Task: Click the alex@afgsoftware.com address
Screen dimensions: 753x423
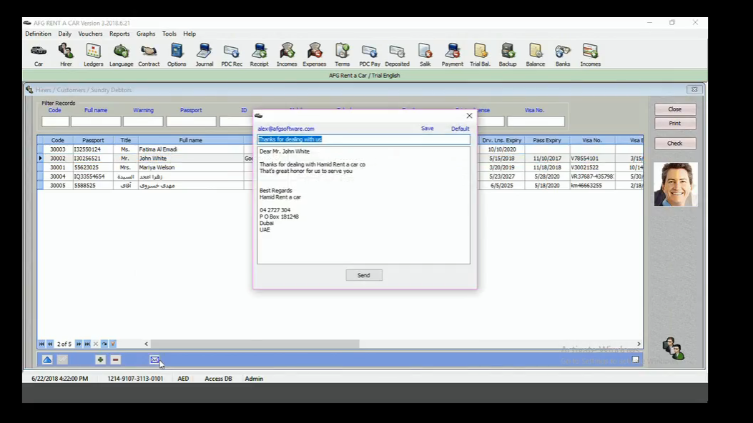Action: pos(286,129)
